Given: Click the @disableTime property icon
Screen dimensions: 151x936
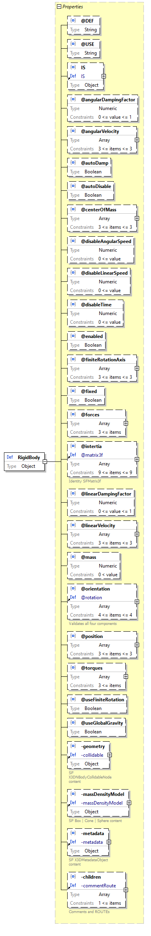Looking at the screenshot, I should coord(73,304).
